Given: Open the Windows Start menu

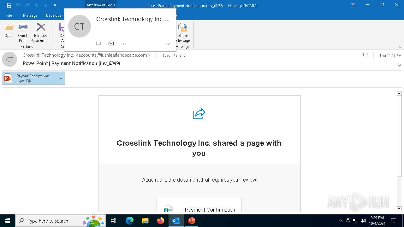Looking at the screenshot, I should (x=8, y=221).
